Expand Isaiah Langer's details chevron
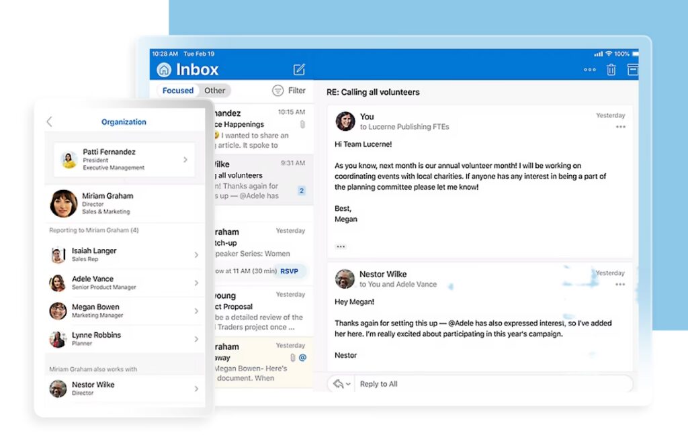This screenshot has width=688, height=441. [196, 255]
